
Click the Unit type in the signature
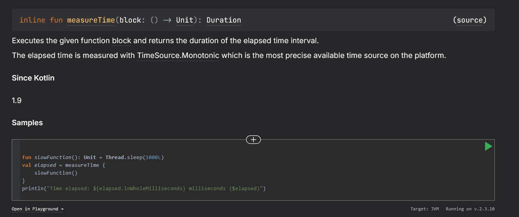pyautogui.click(x=184, y=20)
